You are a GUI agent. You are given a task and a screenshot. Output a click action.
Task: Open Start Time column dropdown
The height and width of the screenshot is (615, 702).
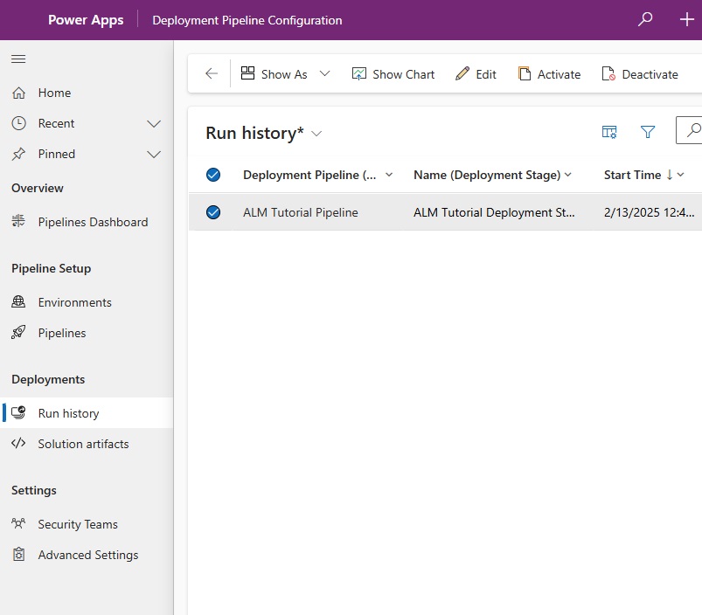coord(680,175)
